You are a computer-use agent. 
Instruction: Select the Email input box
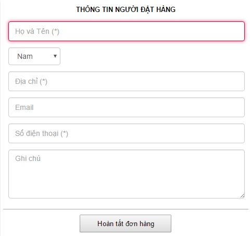(127, 107)
